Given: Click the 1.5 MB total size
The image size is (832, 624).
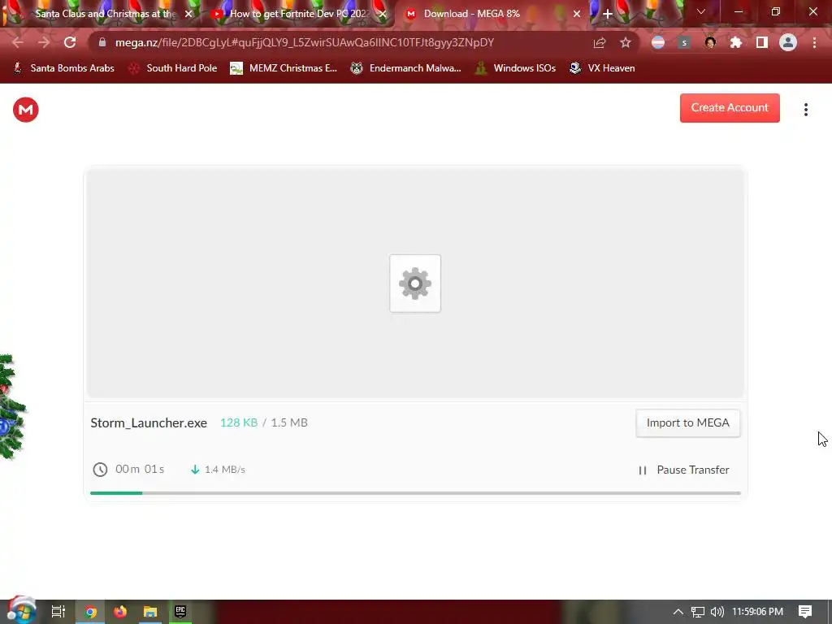Looking at the screenshot, I should click(x=289, y=422).
